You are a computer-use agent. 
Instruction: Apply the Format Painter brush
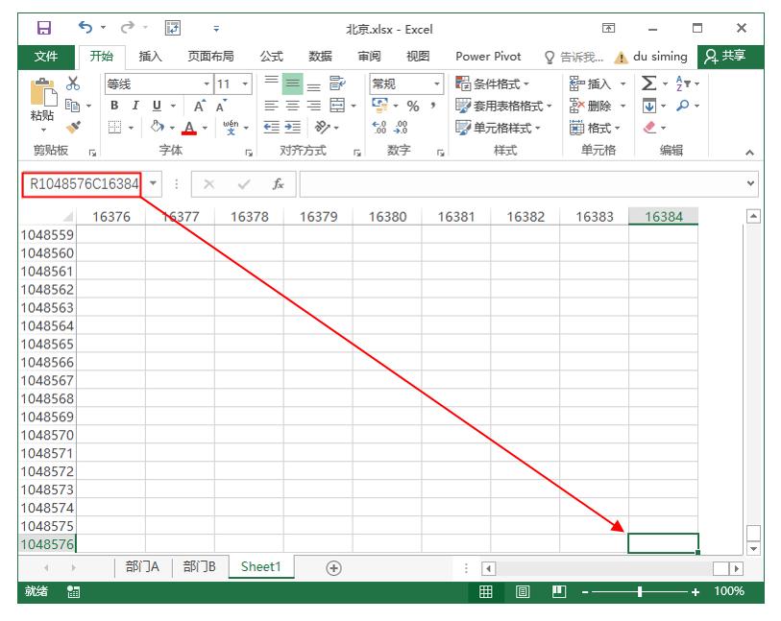click(73, 128)
